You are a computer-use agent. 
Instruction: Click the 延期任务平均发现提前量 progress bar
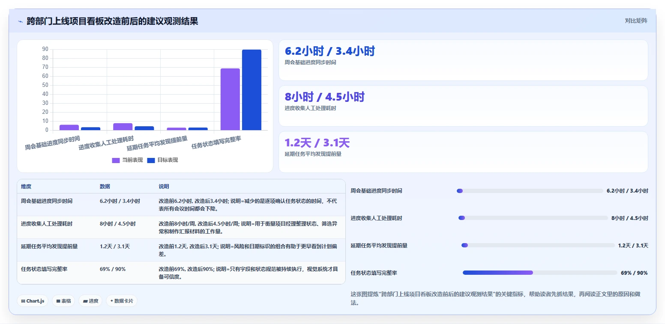click(538, 245)
